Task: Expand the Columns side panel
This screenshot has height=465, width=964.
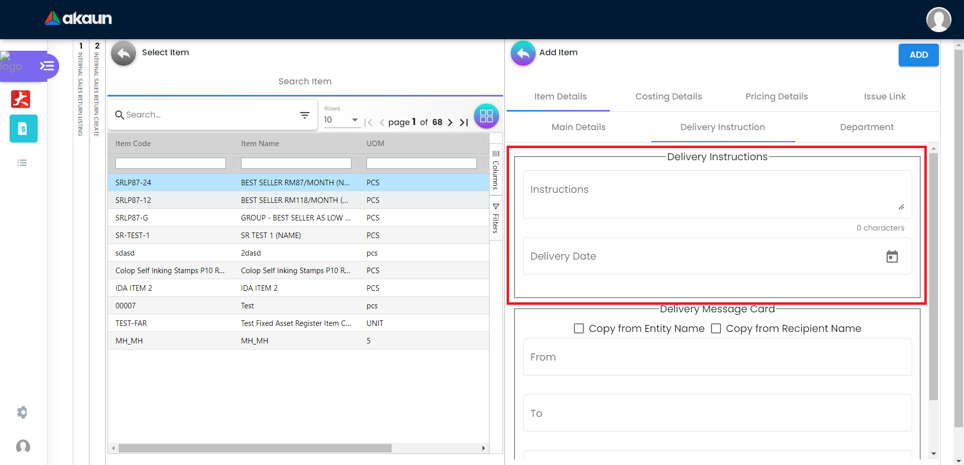Action: (496, 171)
